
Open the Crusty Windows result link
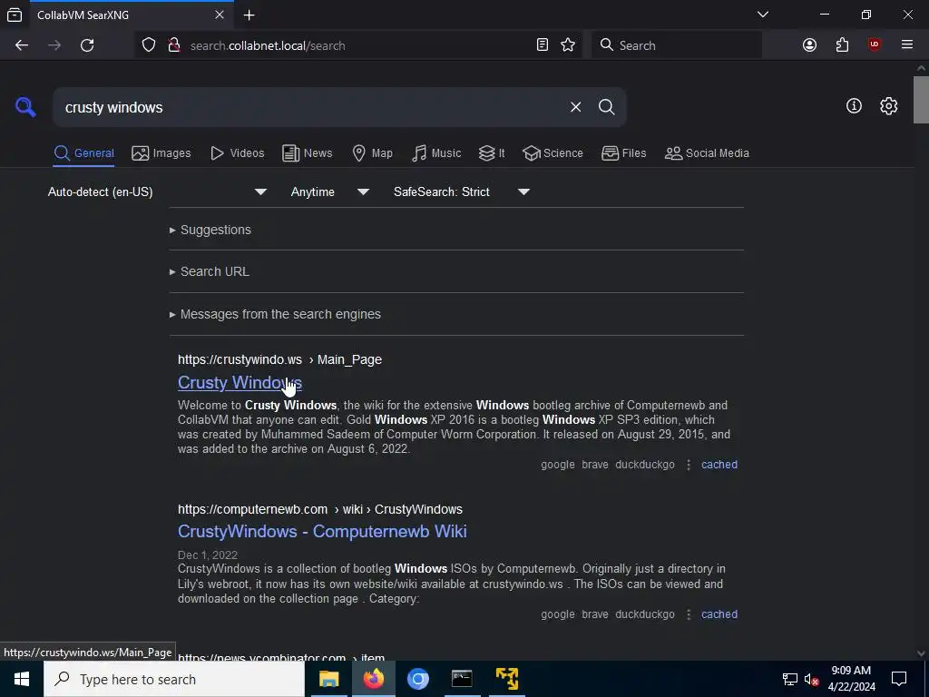pyautogui.click(x=240, y=383)
